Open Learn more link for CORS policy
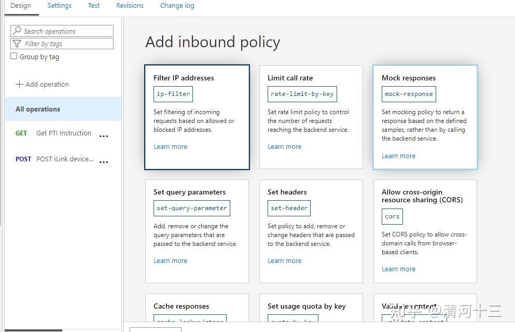 tap(398, 269)
